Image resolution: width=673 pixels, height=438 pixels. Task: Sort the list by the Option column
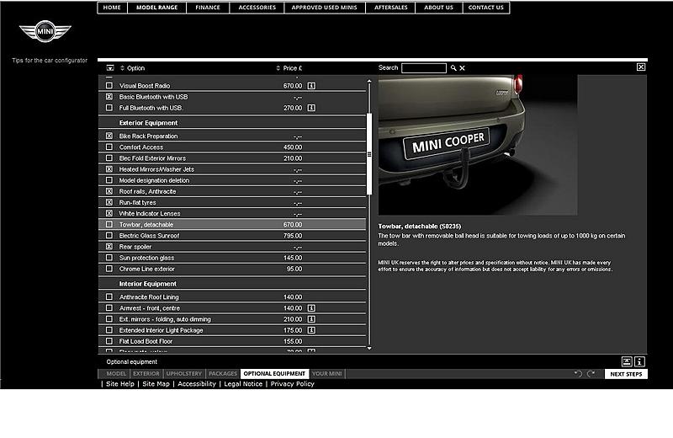[x=133, y=68]
